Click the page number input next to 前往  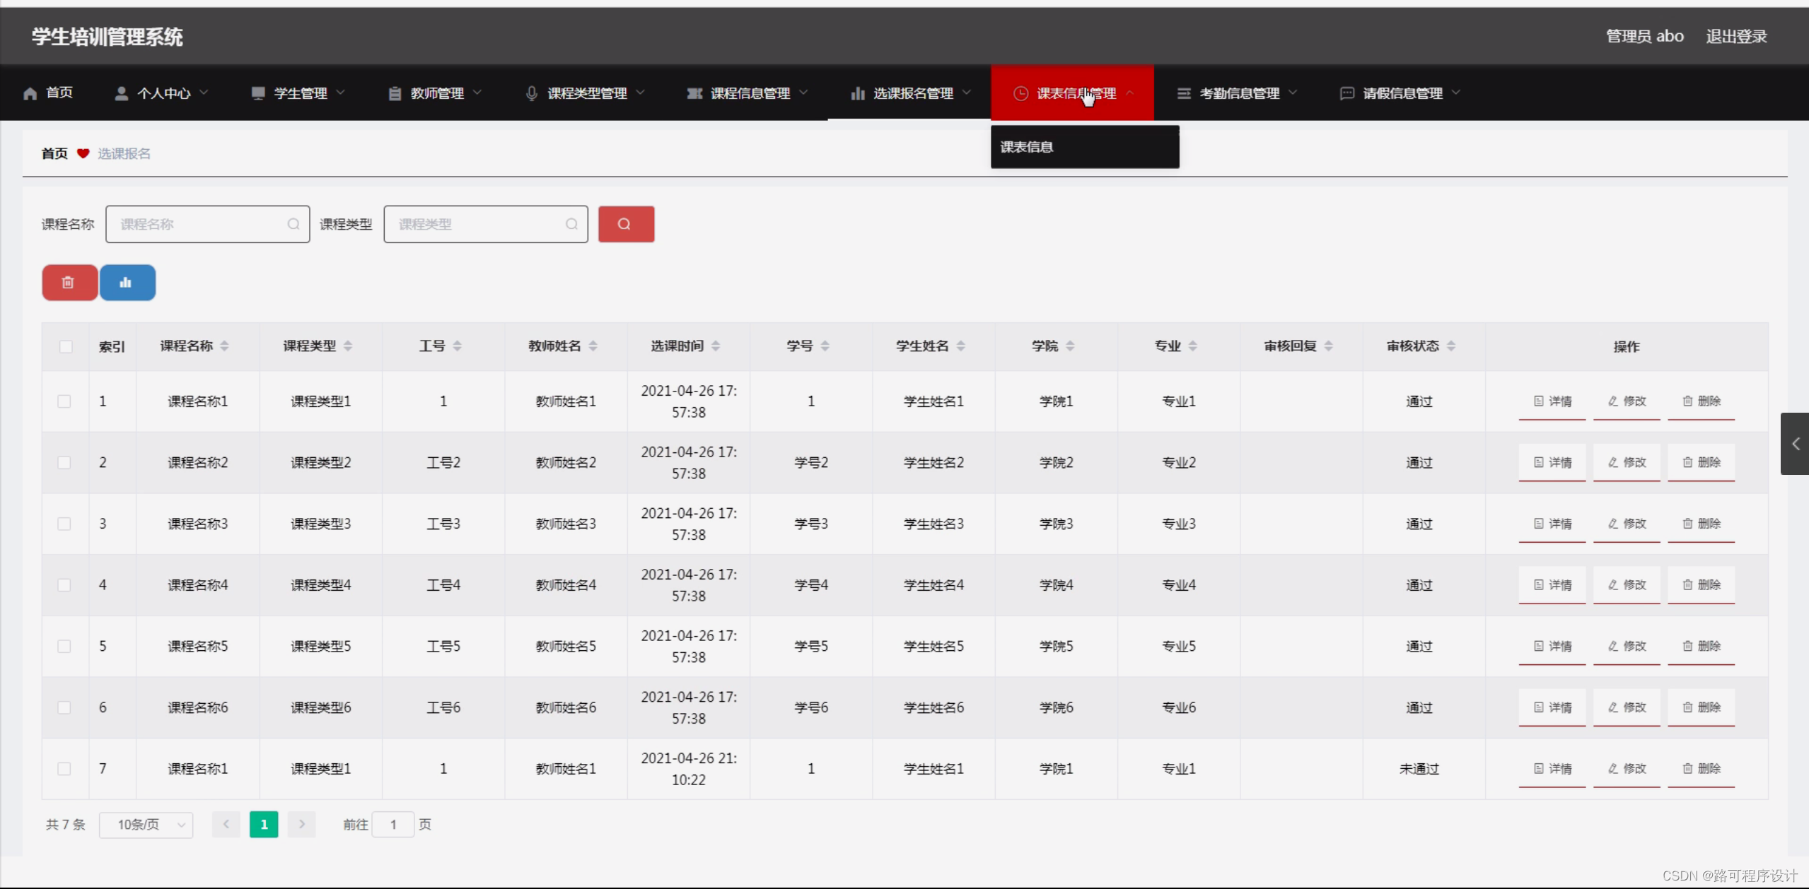click(394, 824)
